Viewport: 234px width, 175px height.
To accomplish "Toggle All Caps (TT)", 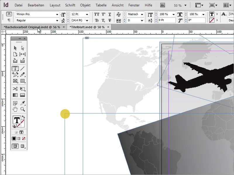I will 97,14.
